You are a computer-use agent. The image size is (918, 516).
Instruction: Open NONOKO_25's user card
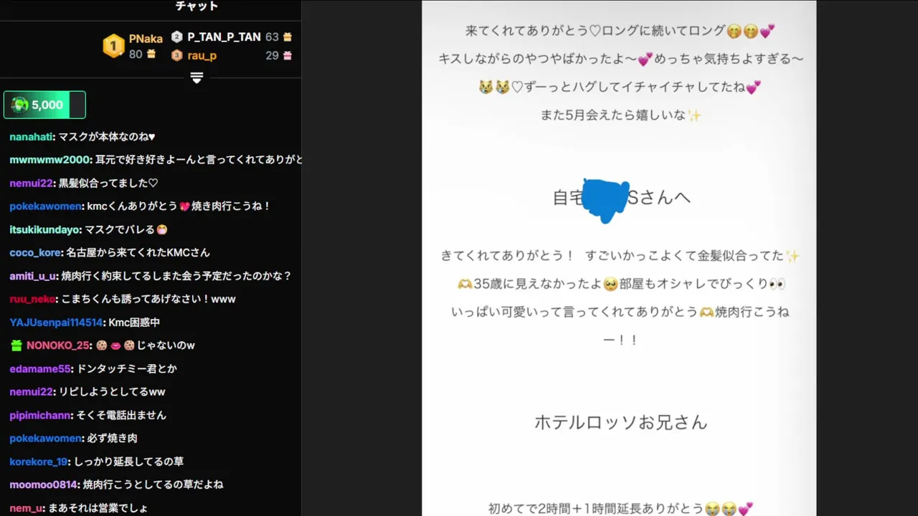(x=57, y=345)
